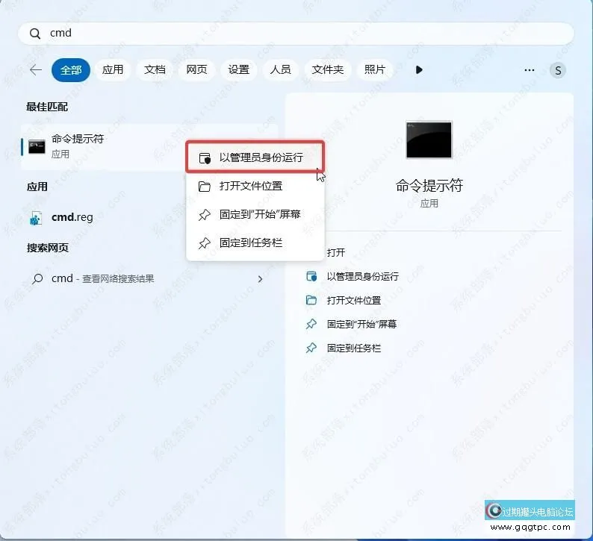Click the search magnifier icon in search box
This screenshot has width=593, height=541.
(35, 34)
